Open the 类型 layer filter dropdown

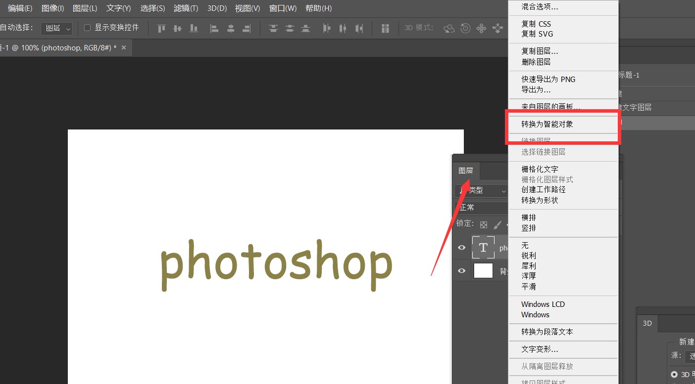point(482,190)
